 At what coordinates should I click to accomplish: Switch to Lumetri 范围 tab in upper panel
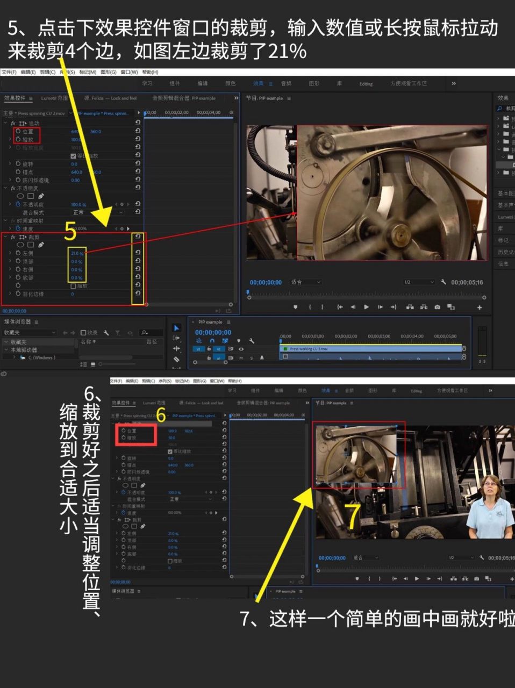[54, 98]
